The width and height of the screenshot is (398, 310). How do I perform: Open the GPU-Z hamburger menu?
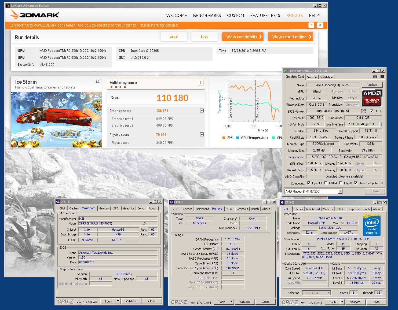coord(382,77)
